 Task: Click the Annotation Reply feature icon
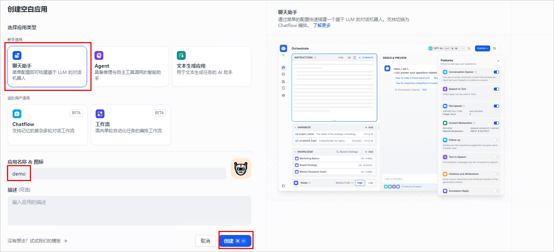[x=445, y=191]
